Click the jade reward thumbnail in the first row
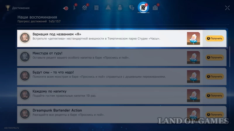The image size is (234, 131). (193, 38)
